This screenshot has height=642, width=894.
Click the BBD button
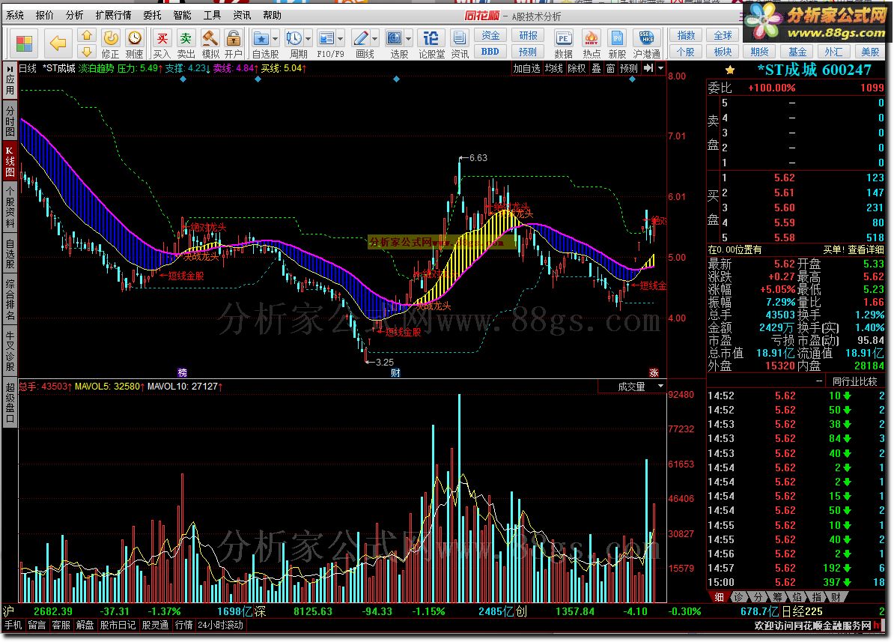point(490,52)
